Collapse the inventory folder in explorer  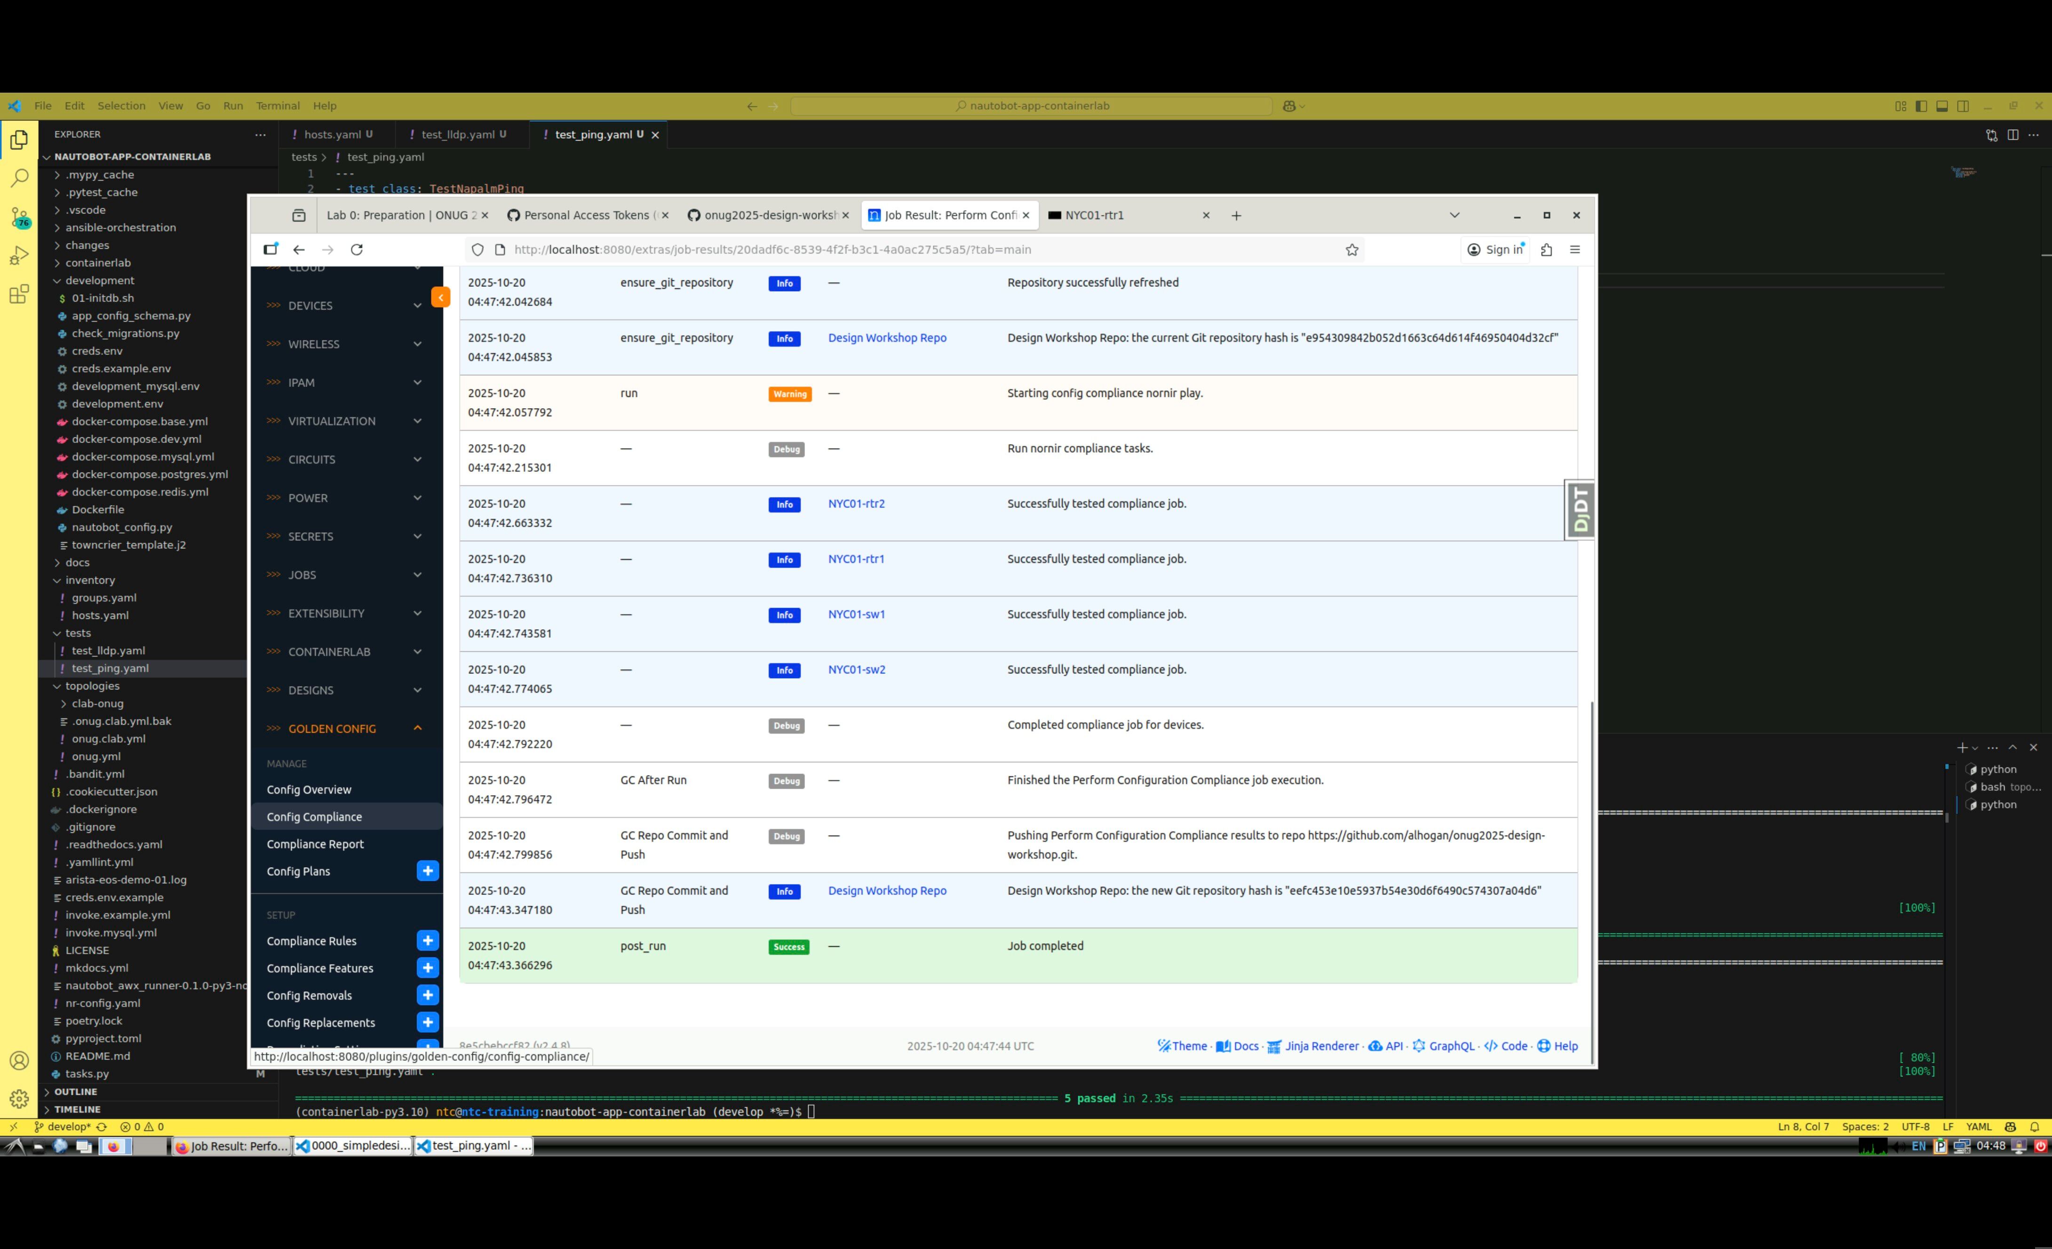pyautogui.click(x=90, y=580)
